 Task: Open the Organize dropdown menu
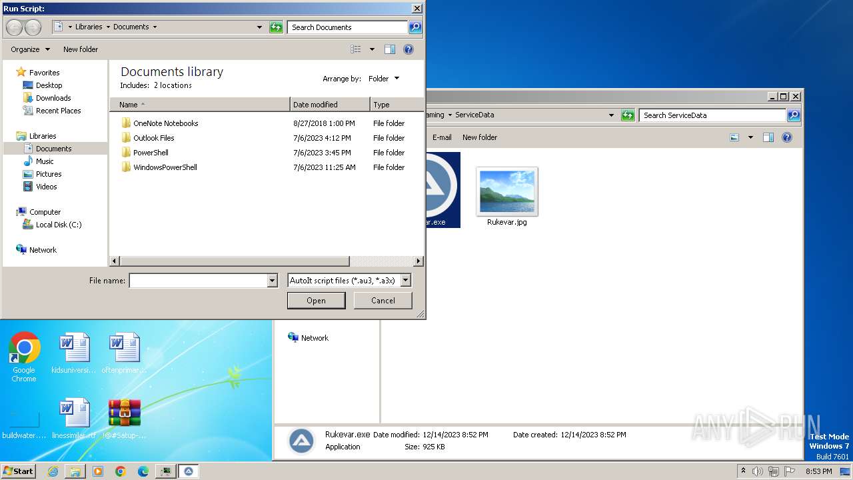tap(30, 49)
